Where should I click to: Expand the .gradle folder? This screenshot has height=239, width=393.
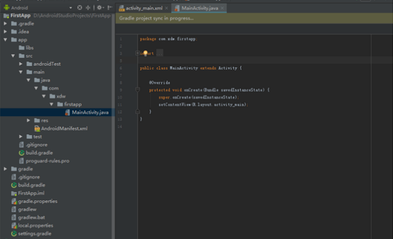(6, 23)
